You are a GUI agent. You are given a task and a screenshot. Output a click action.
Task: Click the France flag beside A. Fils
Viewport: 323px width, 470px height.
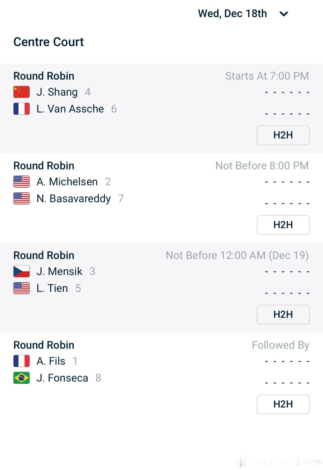(x=22, y=361)
